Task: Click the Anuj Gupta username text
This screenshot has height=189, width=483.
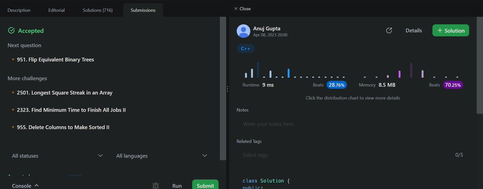Action: [268, 28]
